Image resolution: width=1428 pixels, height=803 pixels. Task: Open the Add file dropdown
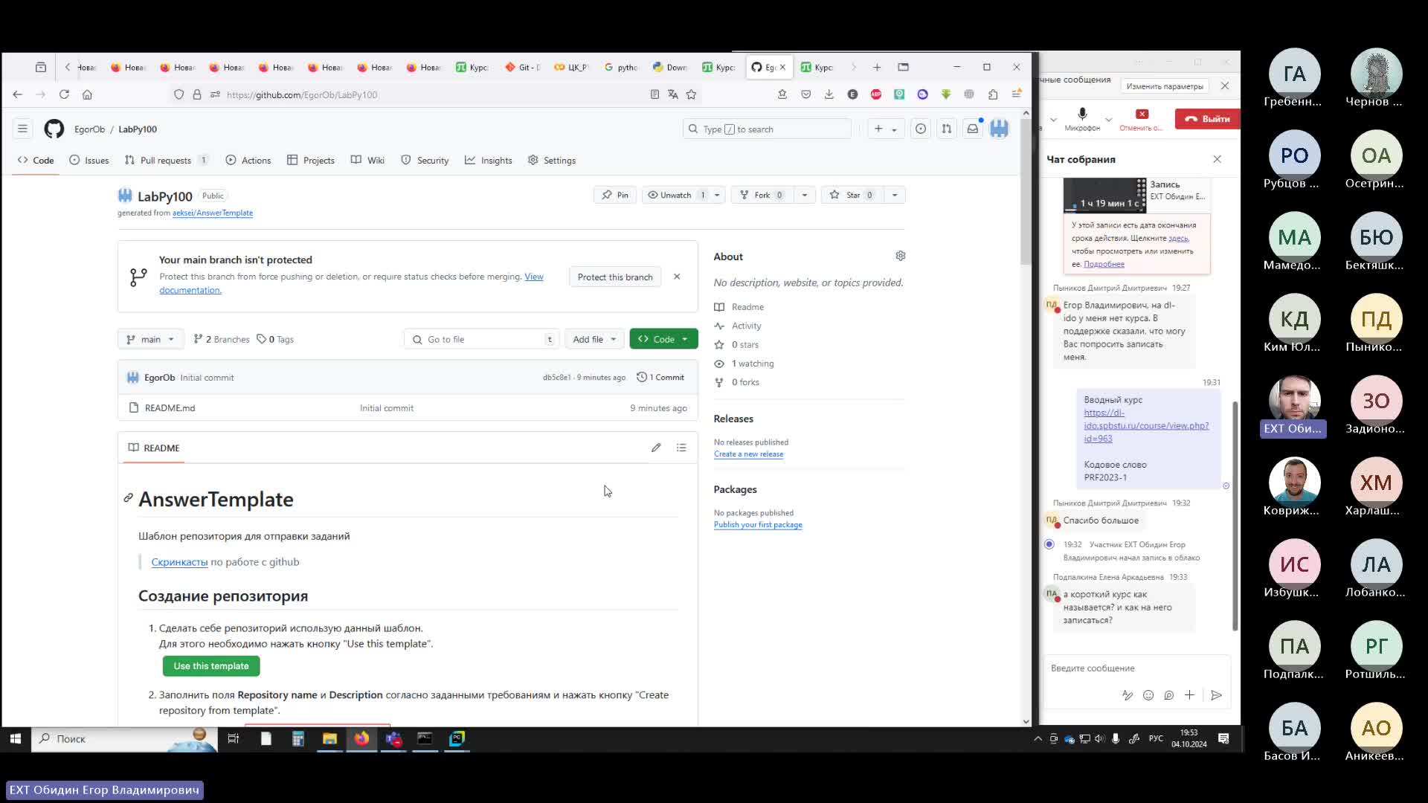(594, 339)
